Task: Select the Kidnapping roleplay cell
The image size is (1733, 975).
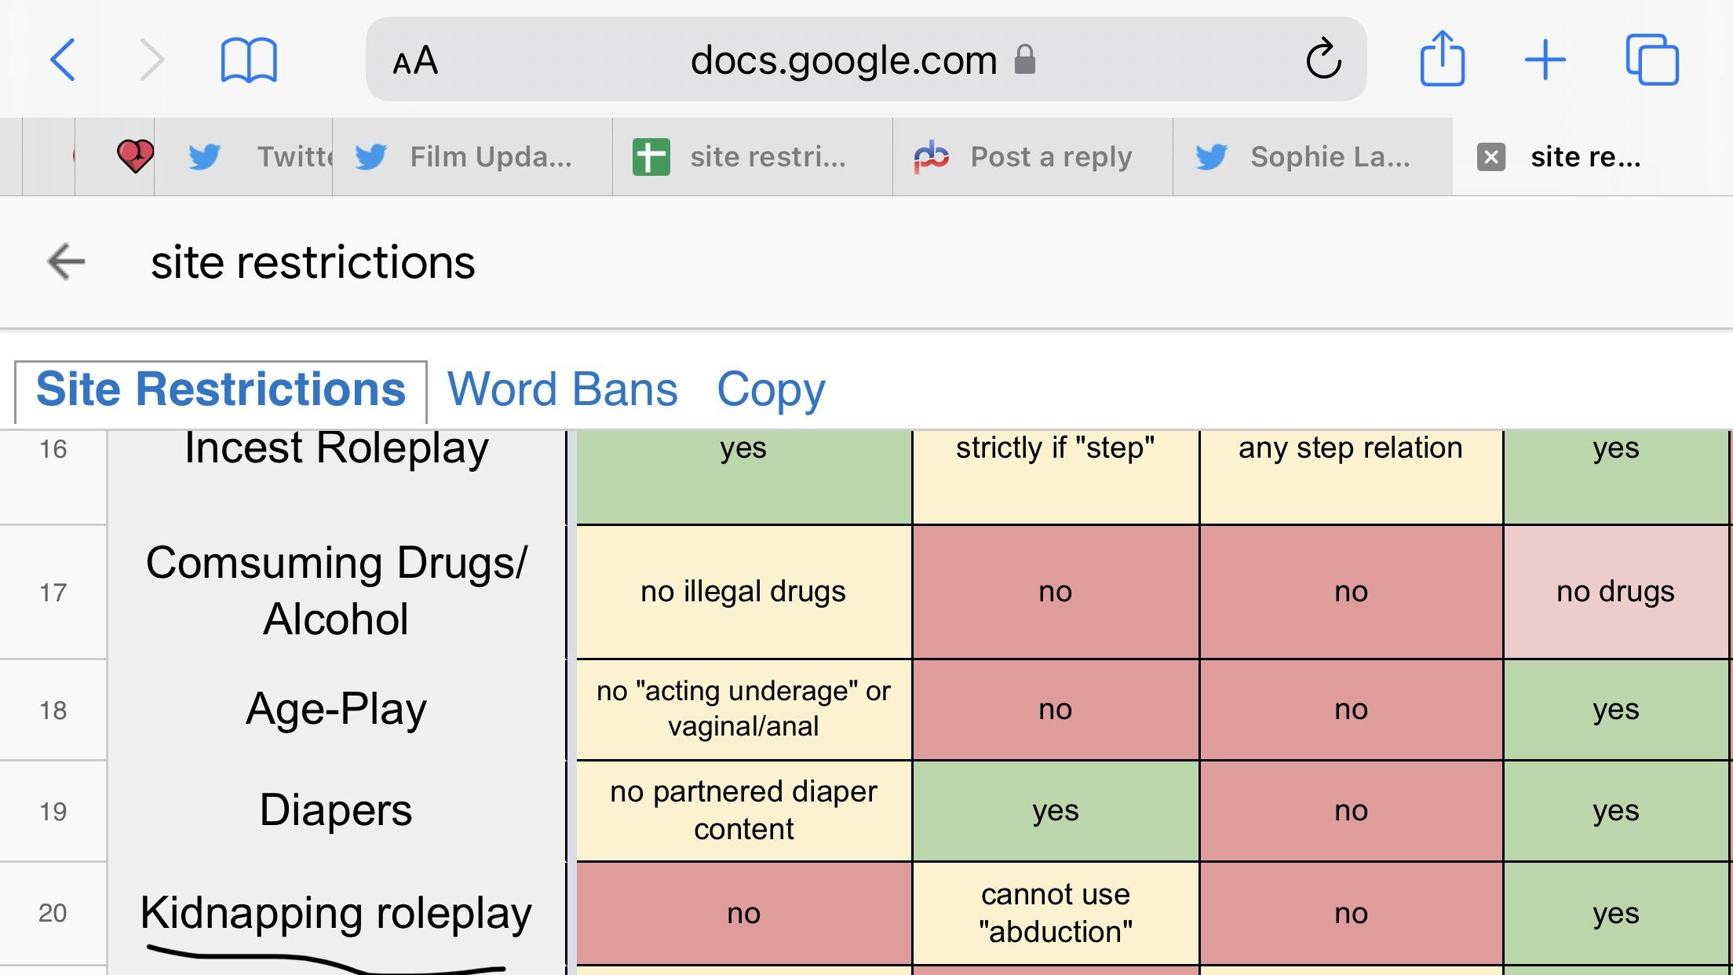Action: click(x=336, y=913)
